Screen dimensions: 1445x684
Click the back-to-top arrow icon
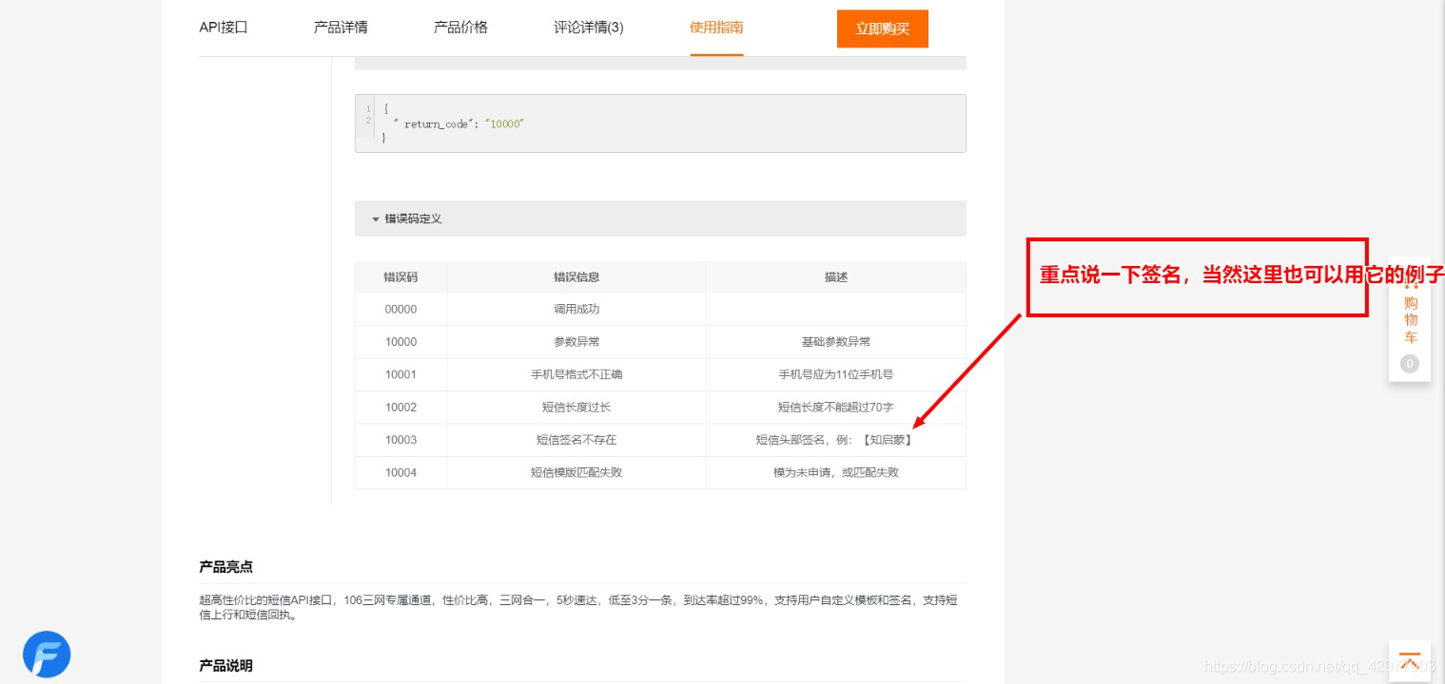tap(1410, 660)
